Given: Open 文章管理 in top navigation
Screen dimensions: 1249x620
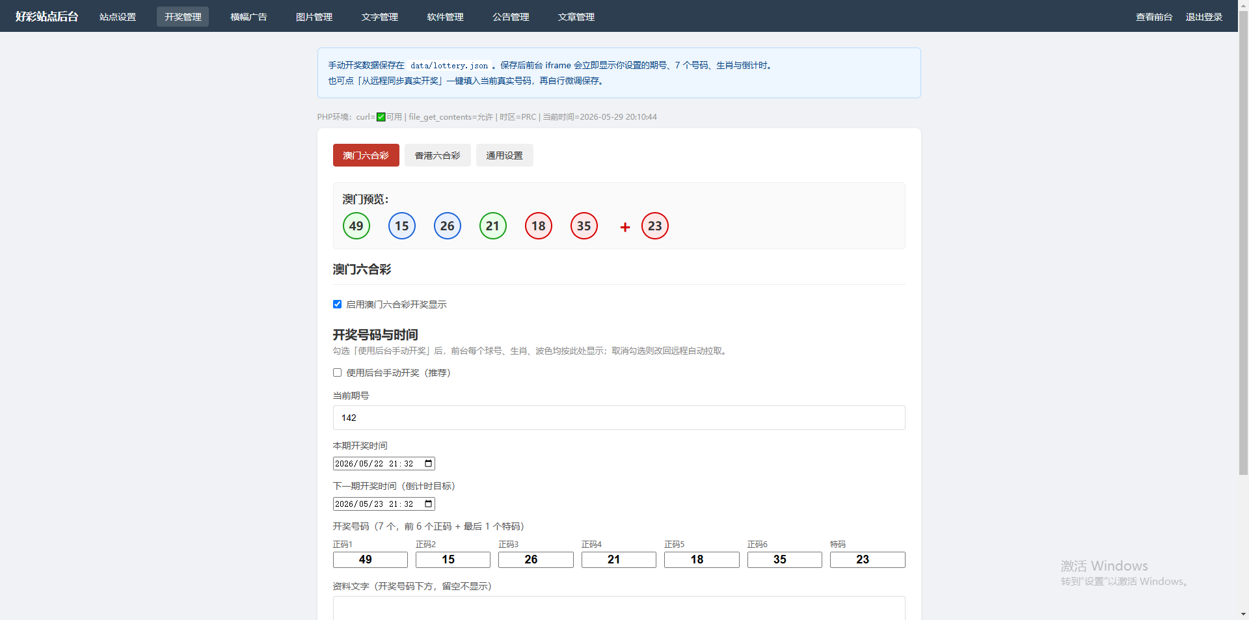Looking at the screenshot, I should pyautogui.click(x=576, y=17).
